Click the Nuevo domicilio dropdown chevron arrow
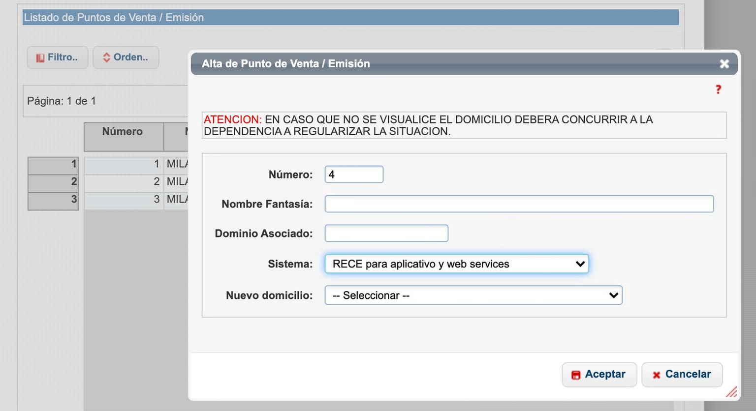The height and width of the screenshot is (411, 756). (x=613, y=295)
